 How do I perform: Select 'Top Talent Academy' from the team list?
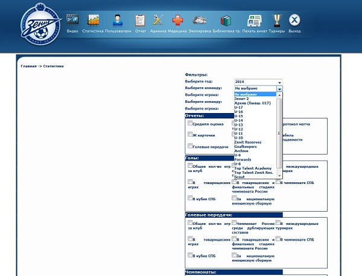click(255, 168)
